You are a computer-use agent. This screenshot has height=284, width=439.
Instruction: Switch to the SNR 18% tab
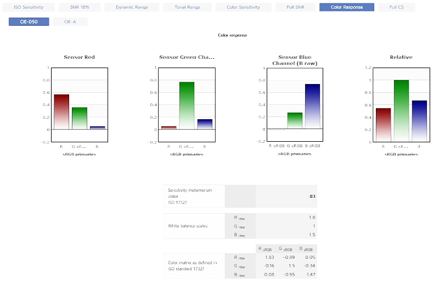point(80,7)
